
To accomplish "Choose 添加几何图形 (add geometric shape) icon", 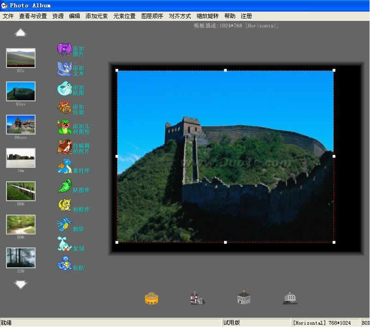I will click(64, 127).
